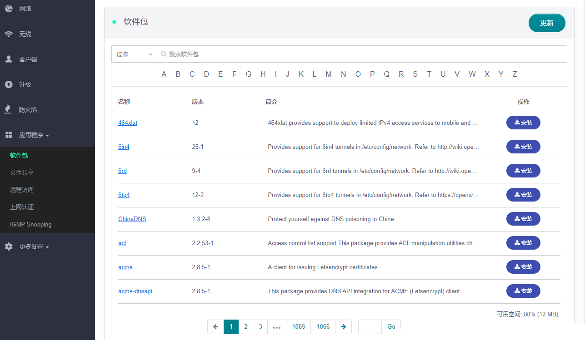Install the 6rd package

[x=523, y=171]
